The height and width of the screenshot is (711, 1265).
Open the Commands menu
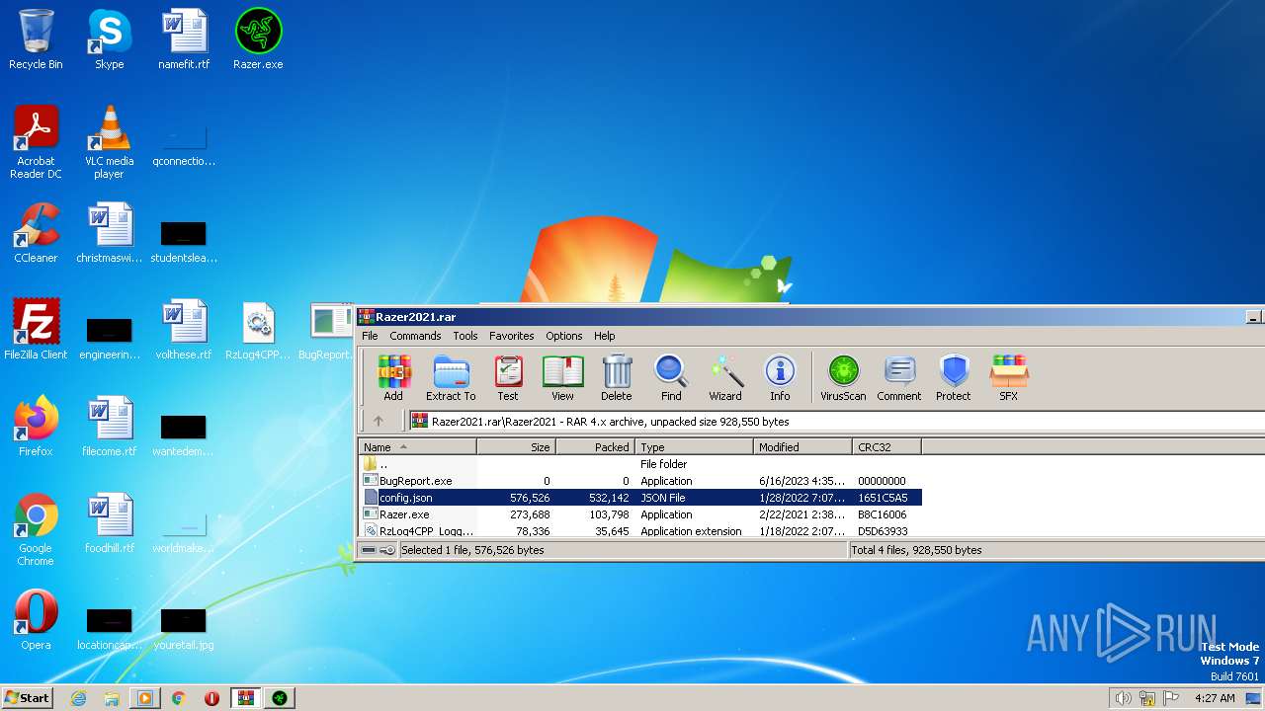[x=415, y=336]
